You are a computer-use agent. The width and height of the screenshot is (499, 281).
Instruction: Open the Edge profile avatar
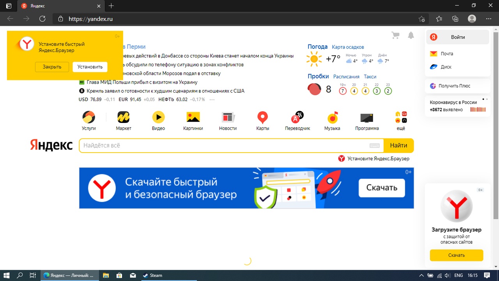tap(472, 19)
